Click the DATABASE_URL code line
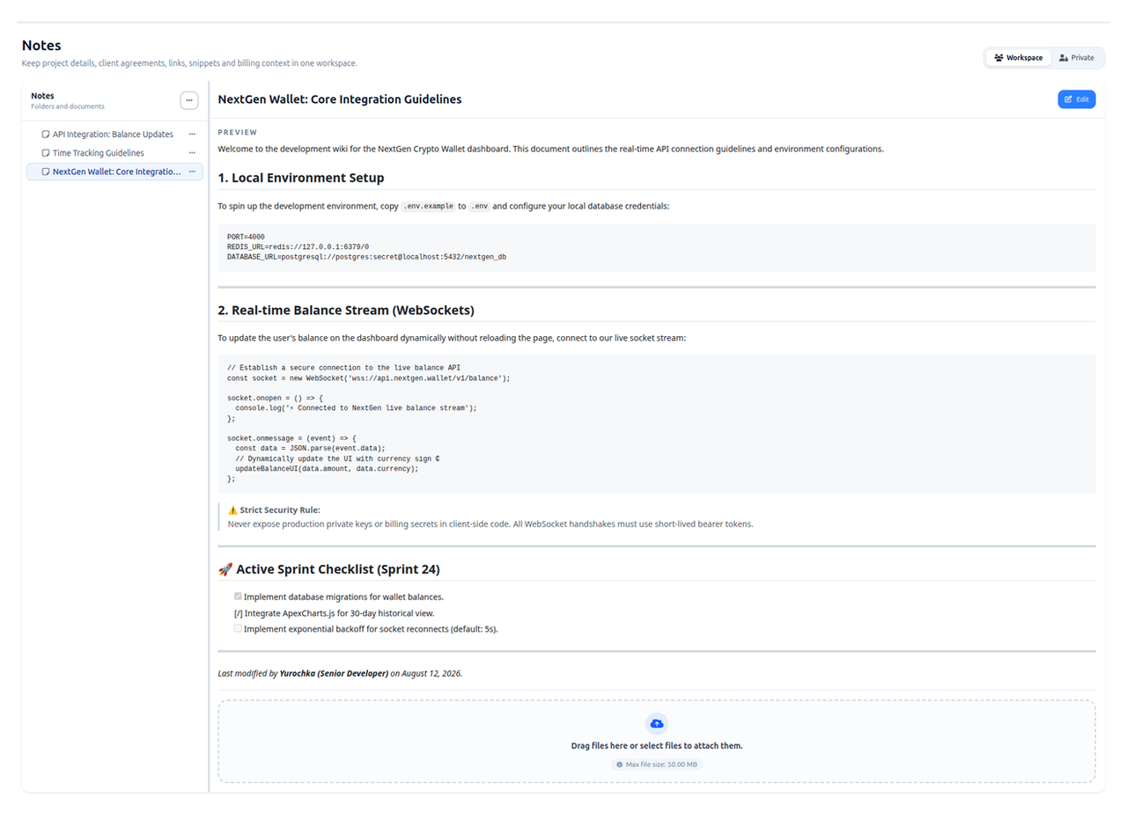This screenshot has width=1127, height=813. pos(366,257)
